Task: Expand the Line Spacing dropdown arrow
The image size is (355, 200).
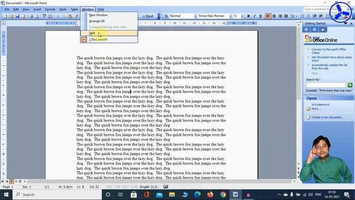Action: pyautogui.click(x=296, y=16)
